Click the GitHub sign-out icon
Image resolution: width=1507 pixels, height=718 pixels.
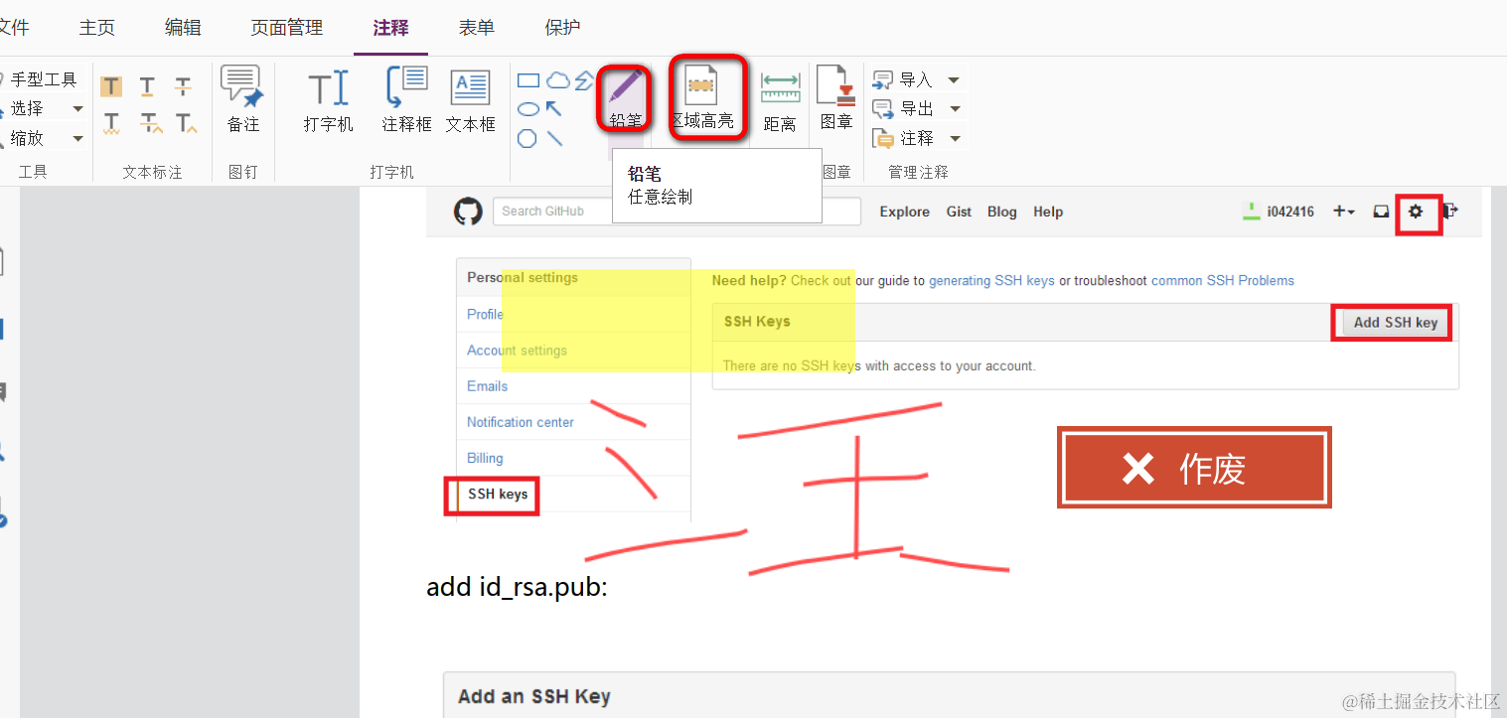(x=1450, y=211)
